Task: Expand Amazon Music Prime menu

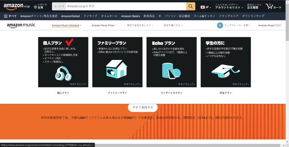Action: pyautogui.click(x=104, y=25)
